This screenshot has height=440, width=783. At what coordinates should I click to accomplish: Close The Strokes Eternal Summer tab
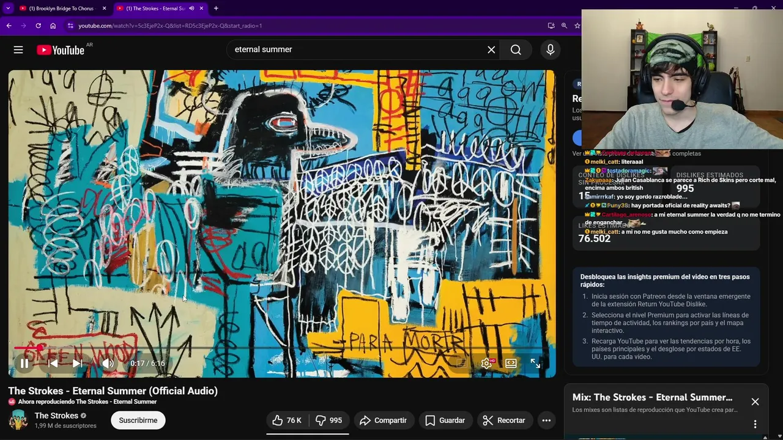[201, 9]
